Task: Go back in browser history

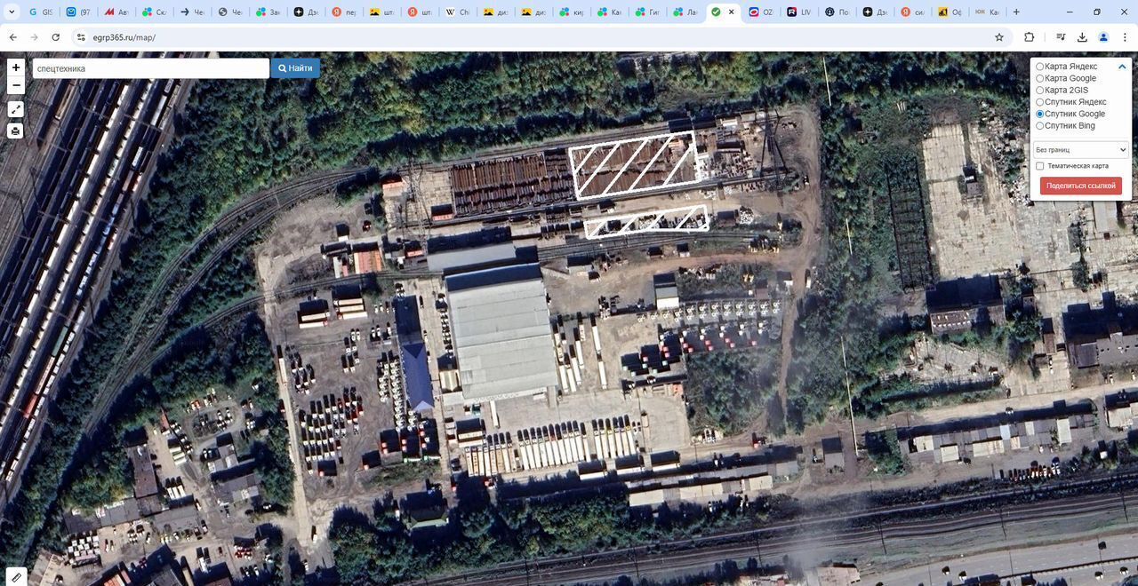Action: [x=12, y=37]
